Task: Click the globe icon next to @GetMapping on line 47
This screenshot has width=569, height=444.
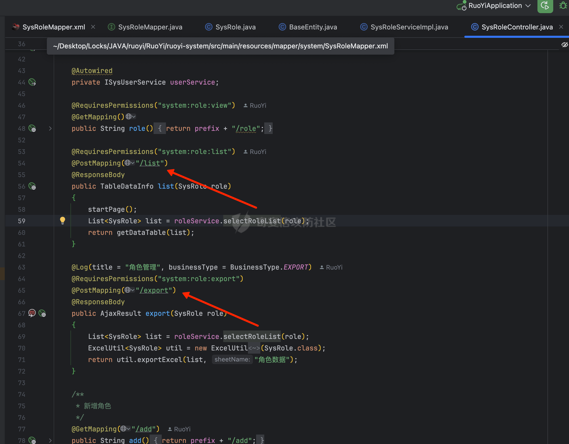Action: pos(129,116)
